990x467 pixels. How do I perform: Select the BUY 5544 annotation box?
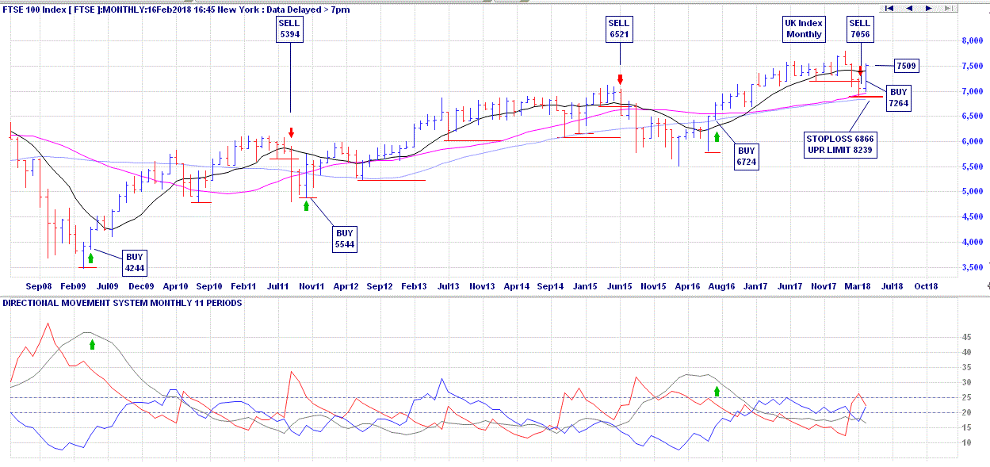(345, 239)
